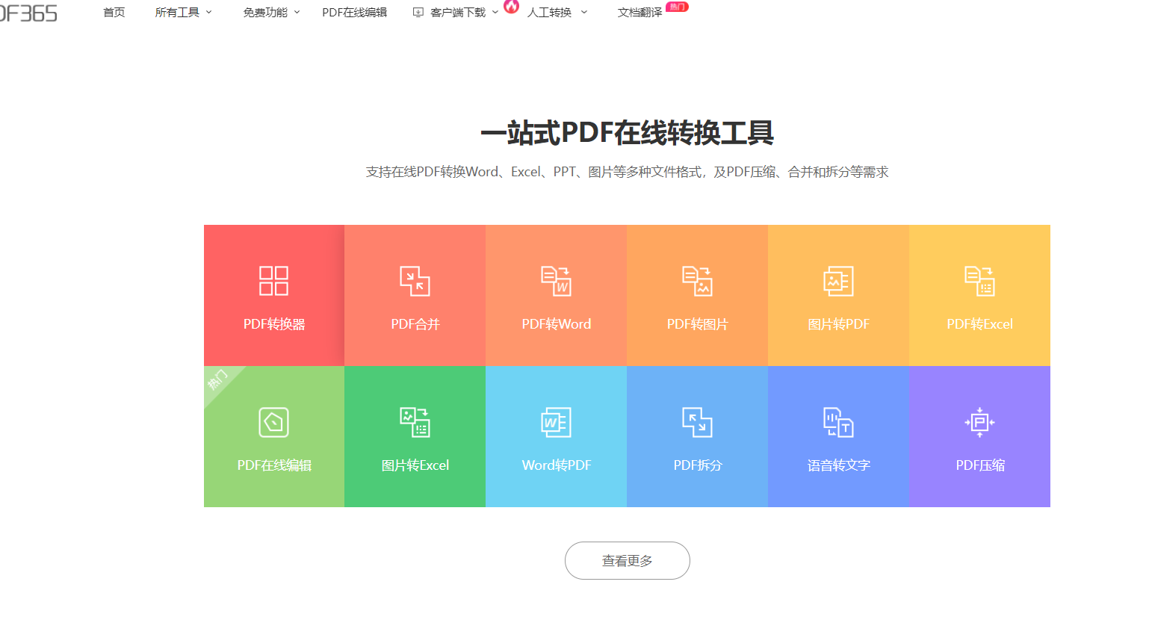Viewport: 1149px width, 617px height.
Task: Click the PDF转Word icon
Action: pos(556,281)
